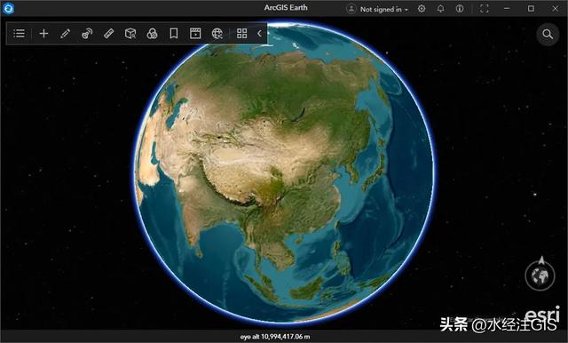Image resolution: width=568 pixels, height=343 pixels.
Task: Open the 3D cube tool
Action: (130, 34)
